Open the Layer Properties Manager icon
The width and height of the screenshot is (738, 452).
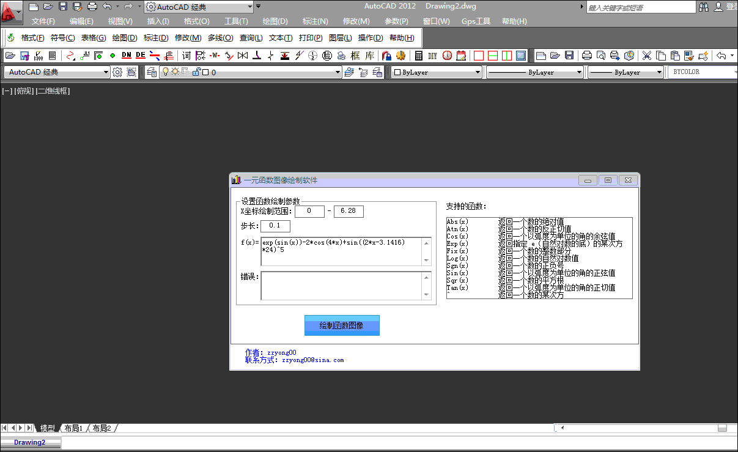pos(152,72)
